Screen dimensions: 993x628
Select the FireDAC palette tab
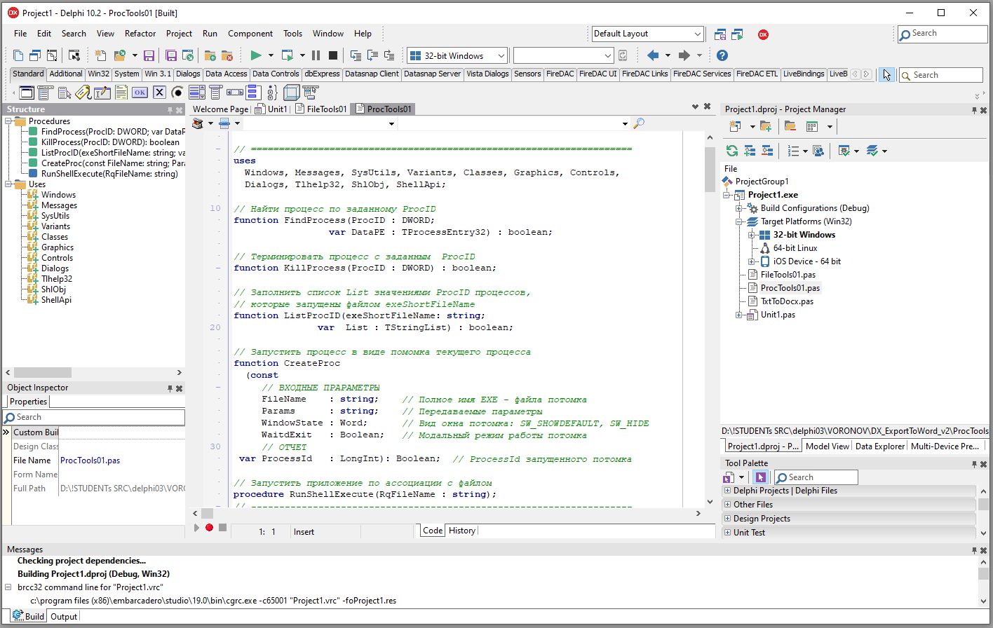560,74
